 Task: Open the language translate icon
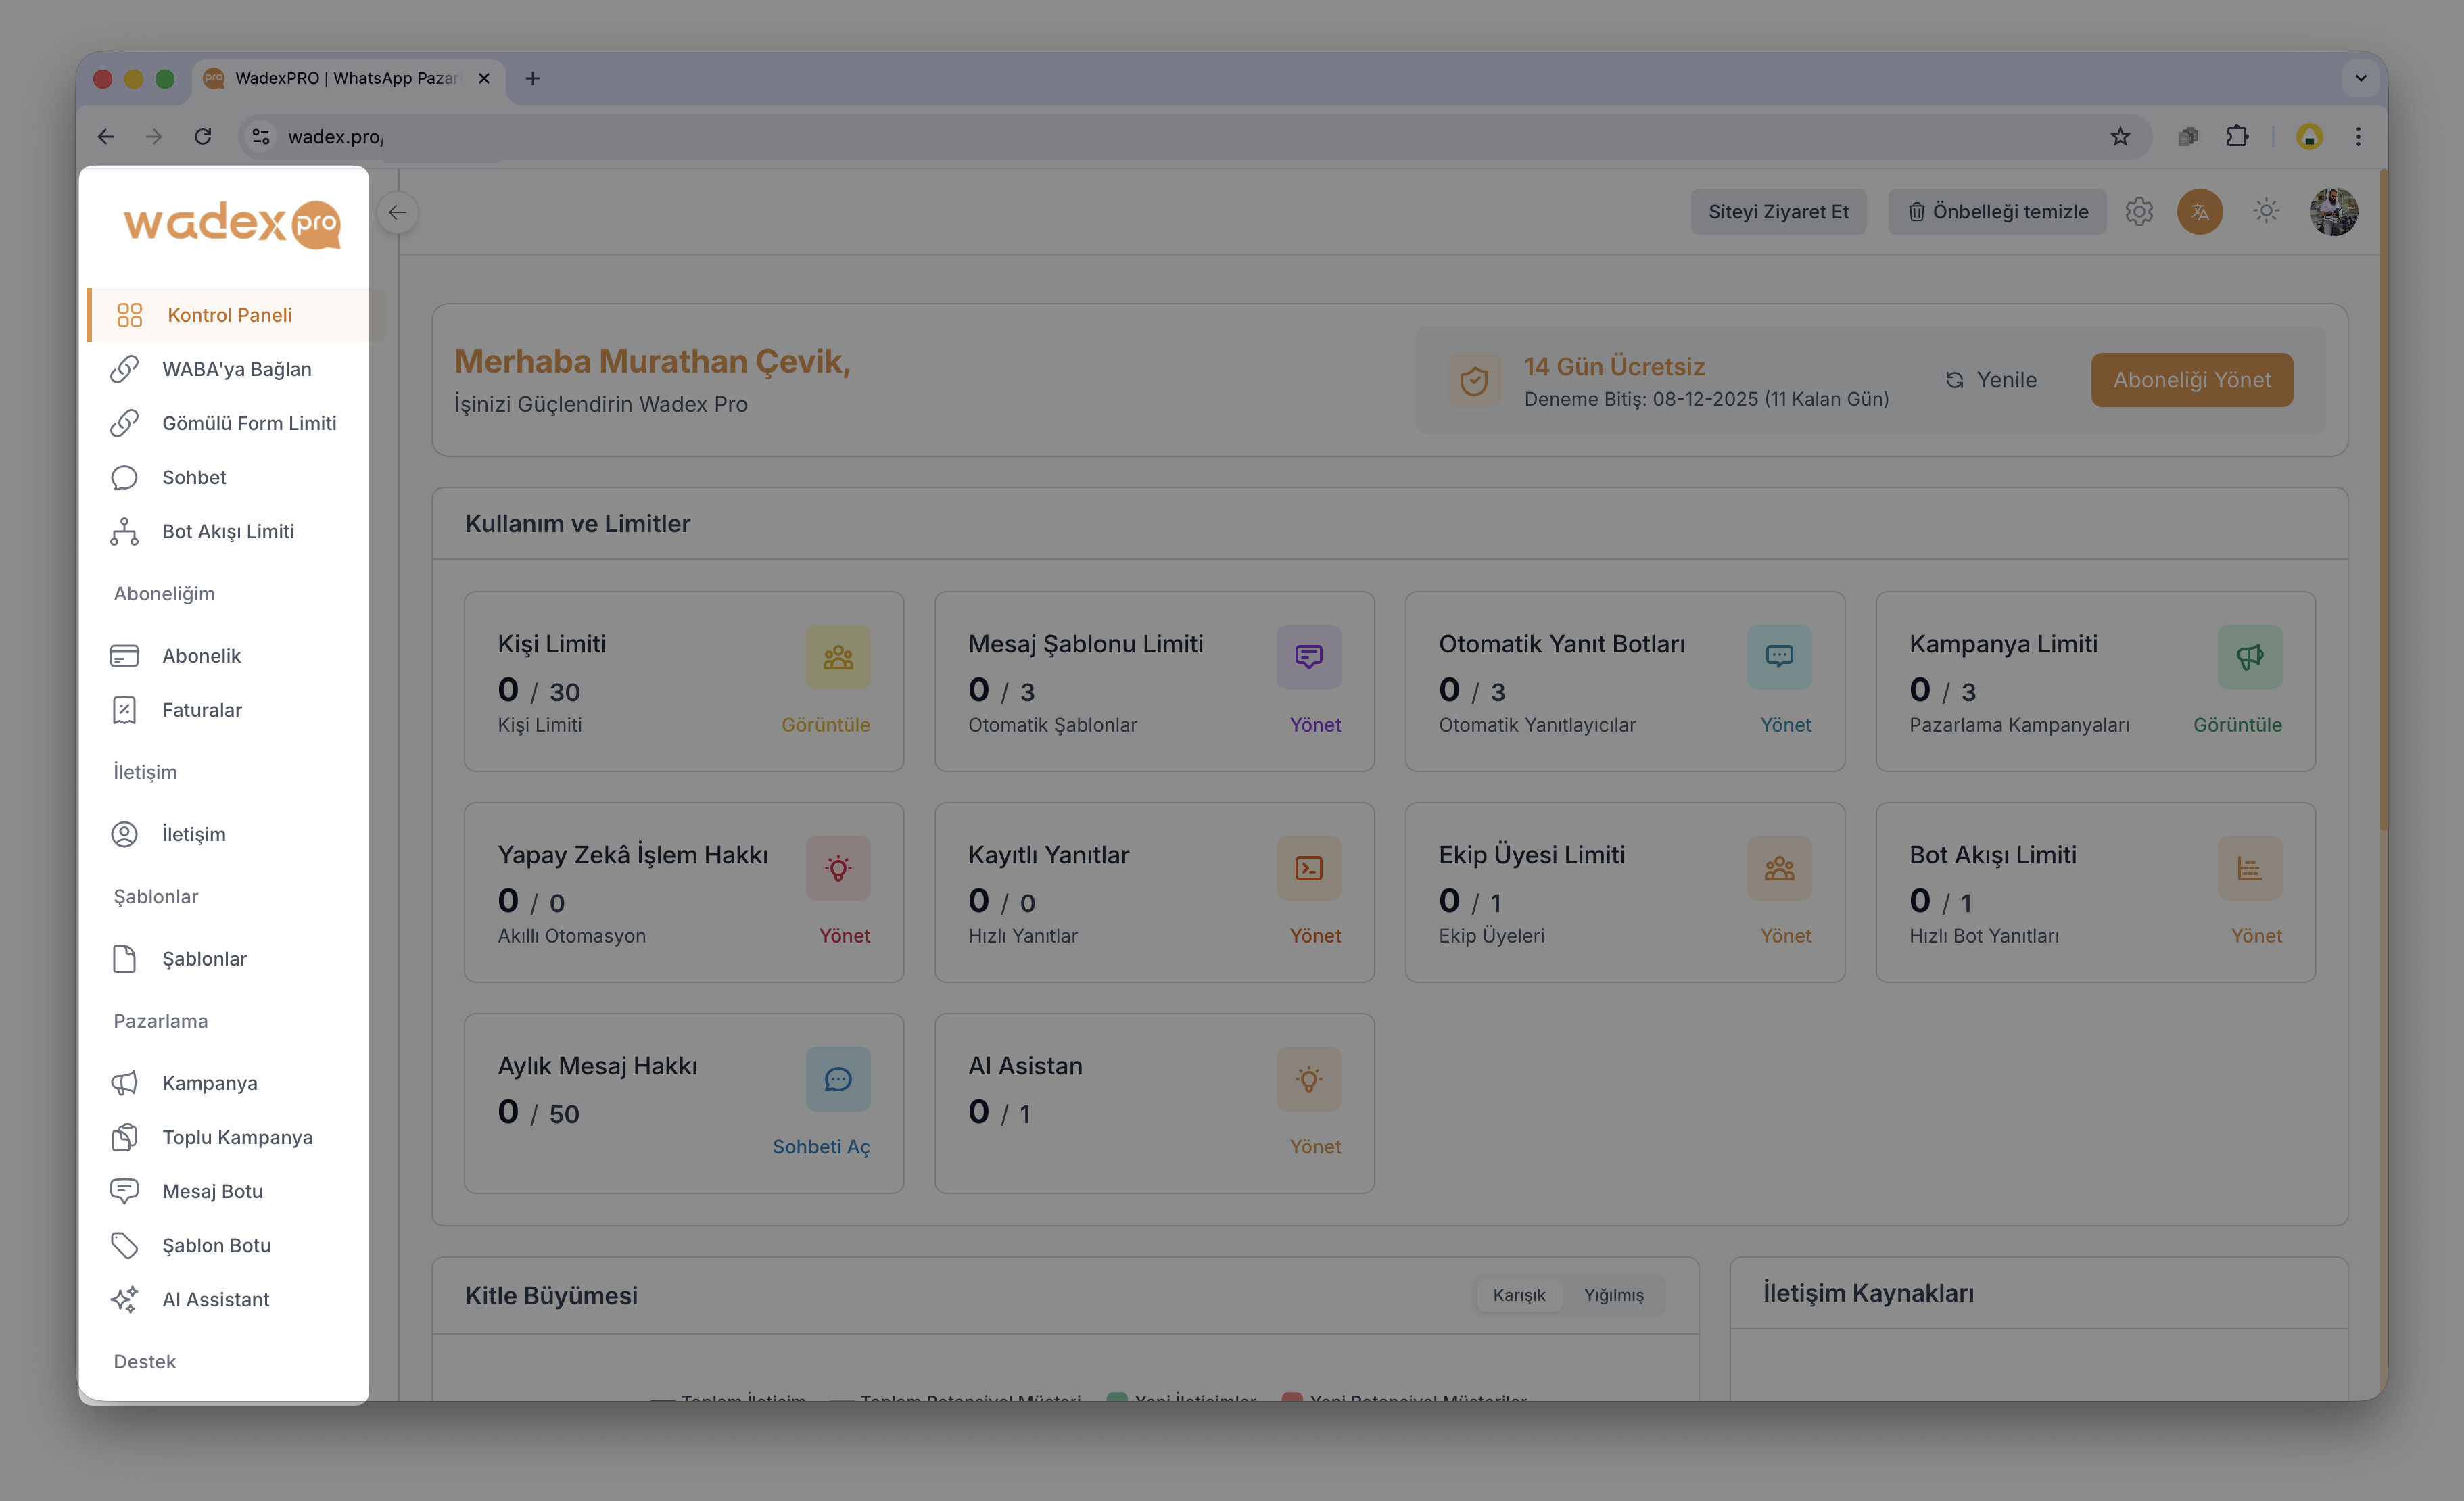tap(2199, 212)
